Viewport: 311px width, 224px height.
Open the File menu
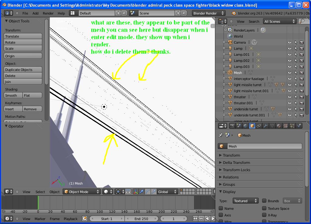pyautogui.click(x=25, y=13)
